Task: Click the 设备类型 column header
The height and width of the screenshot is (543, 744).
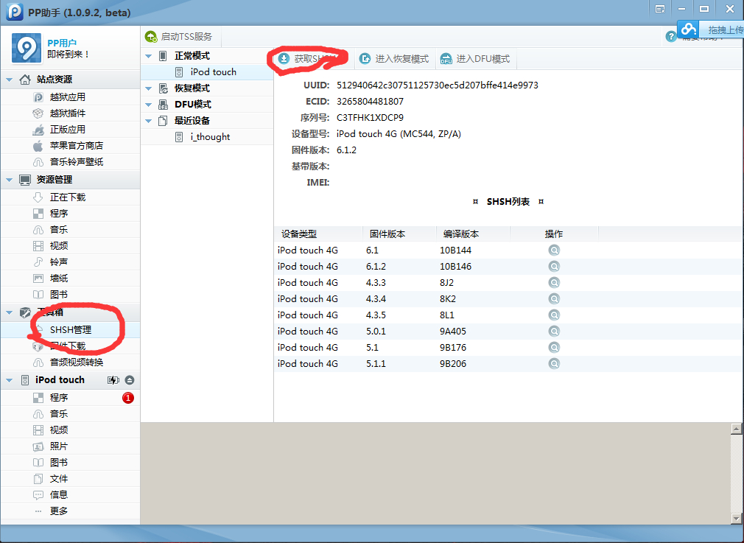Action: 318,234
